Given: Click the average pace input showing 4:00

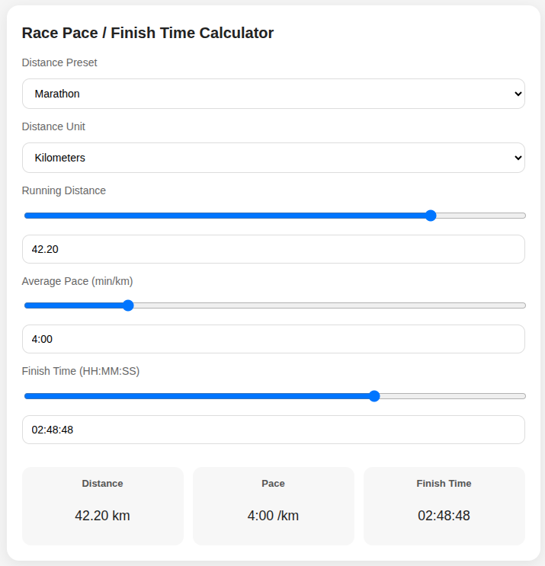Looking at the screenshot, I should pyautogui.click(x=273, y=339).
